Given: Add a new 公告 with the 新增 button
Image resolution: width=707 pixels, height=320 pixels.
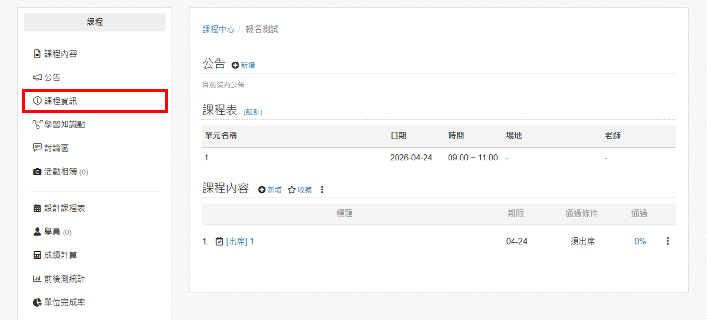Looking at the screenshot, I should (x=244, y=65).
